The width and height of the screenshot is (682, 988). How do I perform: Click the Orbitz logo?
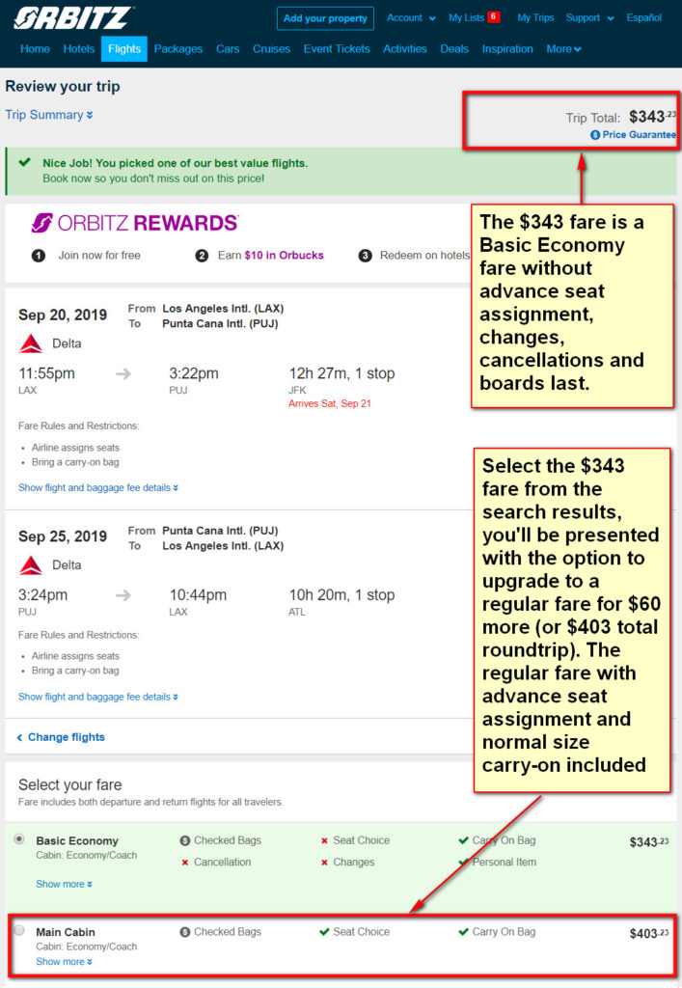[x=72, y=18]
